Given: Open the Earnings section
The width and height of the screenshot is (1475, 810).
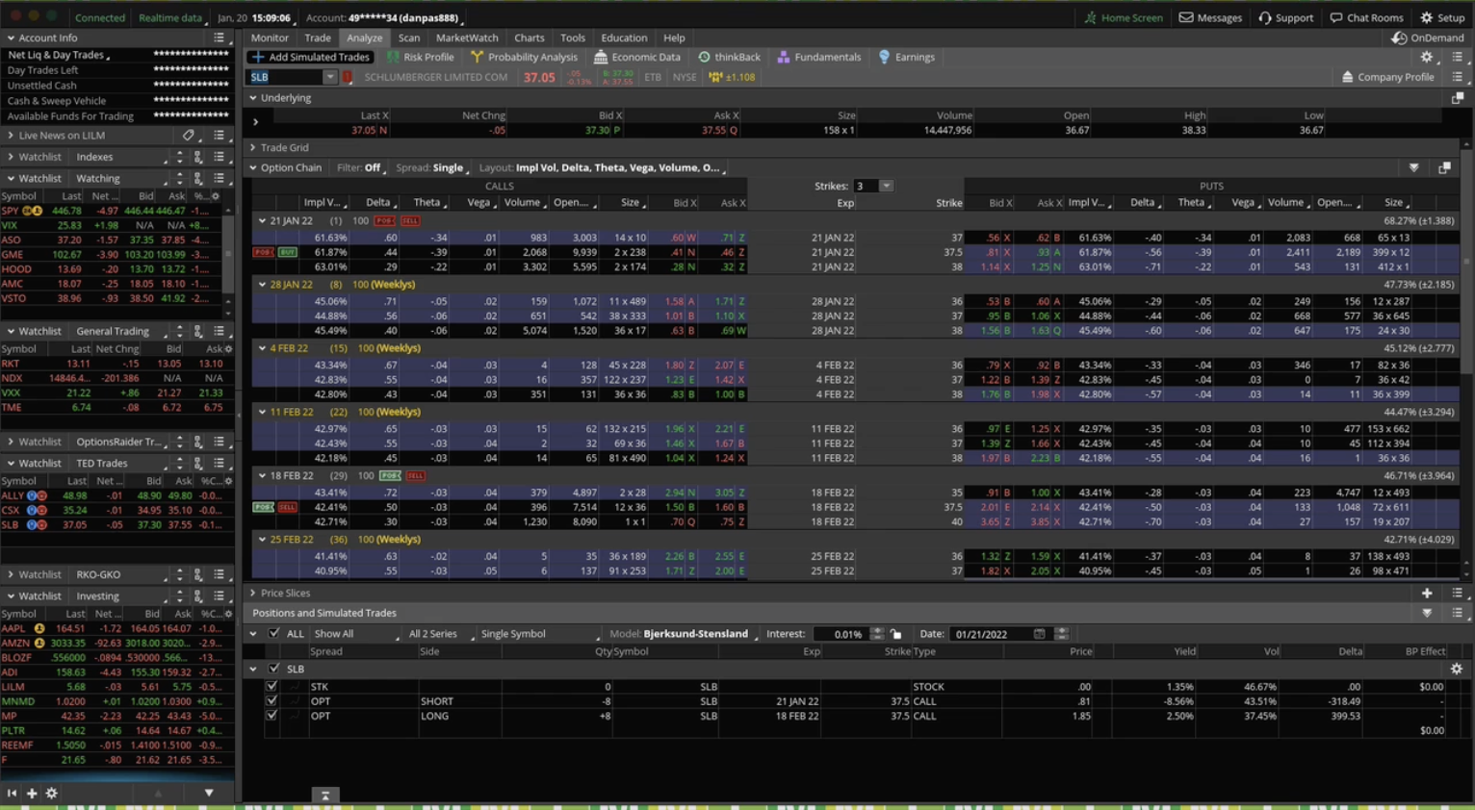Looking at the screenshot, I should coord(906,57).
